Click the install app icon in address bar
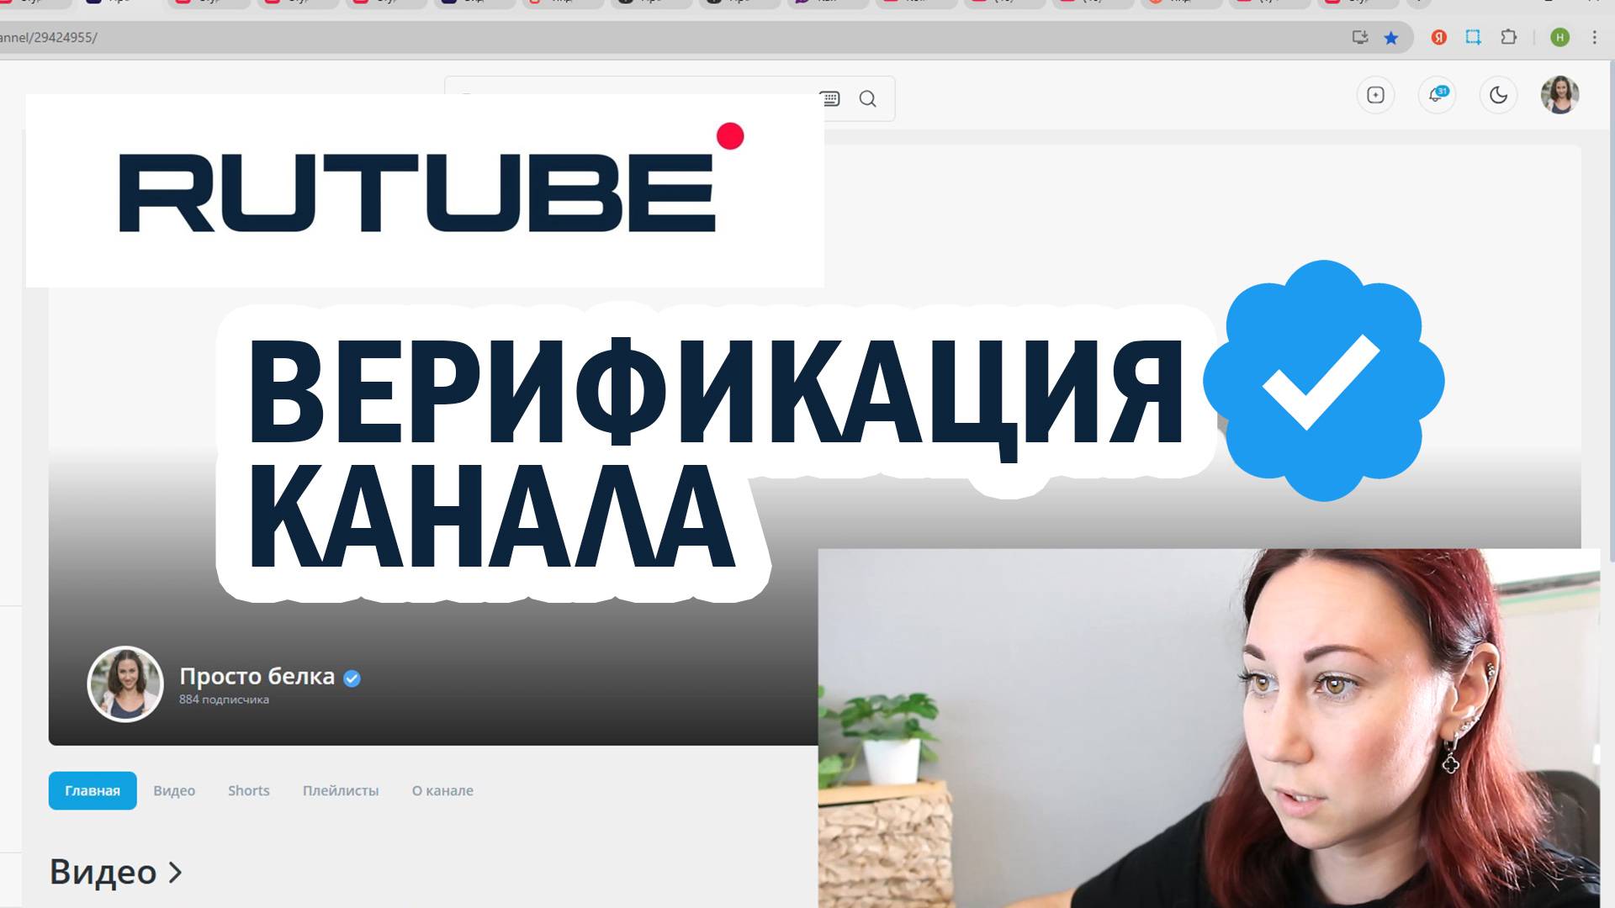The width and height of the screenshot is (1615, 908). [x=1359, y=38]
